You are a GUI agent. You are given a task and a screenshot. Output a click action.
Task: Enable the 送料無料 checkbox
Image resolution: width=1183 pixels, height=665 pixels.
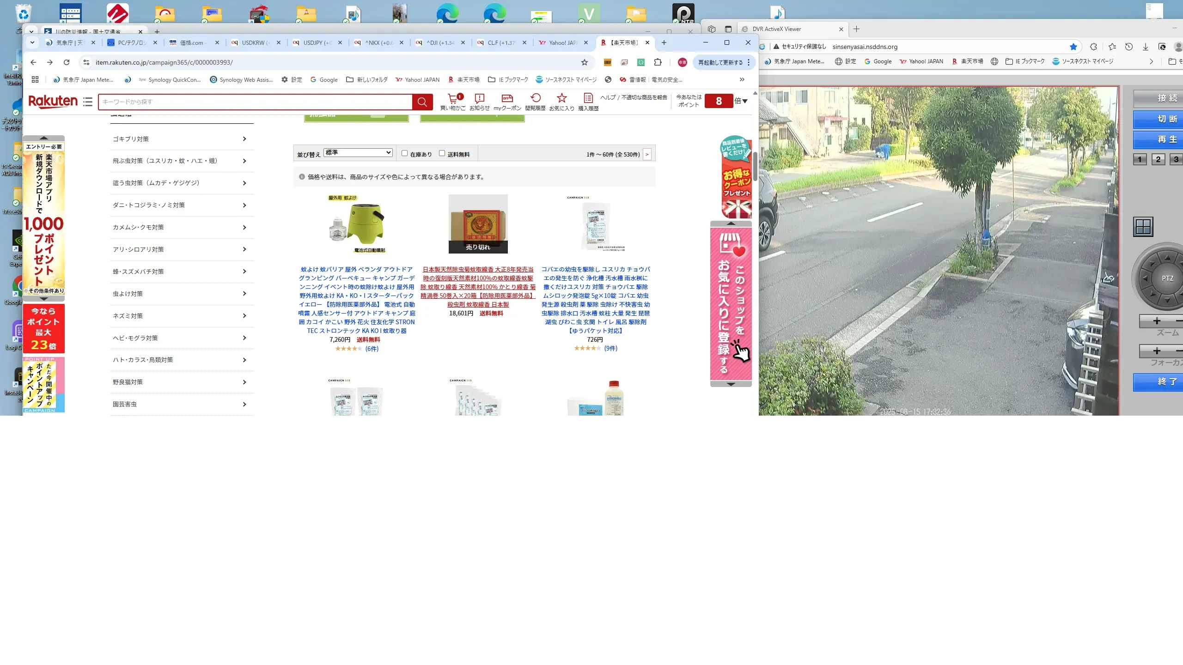[x=442, y=153]
